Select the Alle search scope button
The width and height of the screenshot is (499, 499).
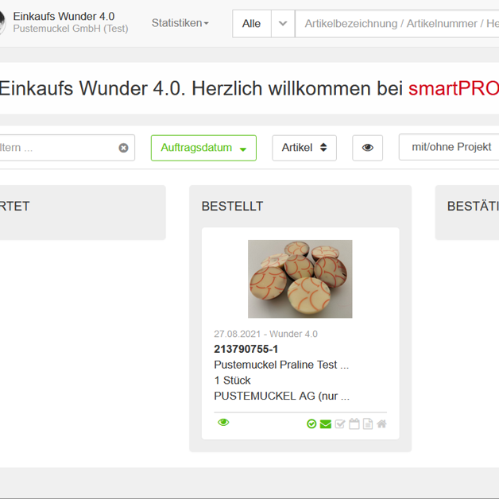tap(251, 24)
